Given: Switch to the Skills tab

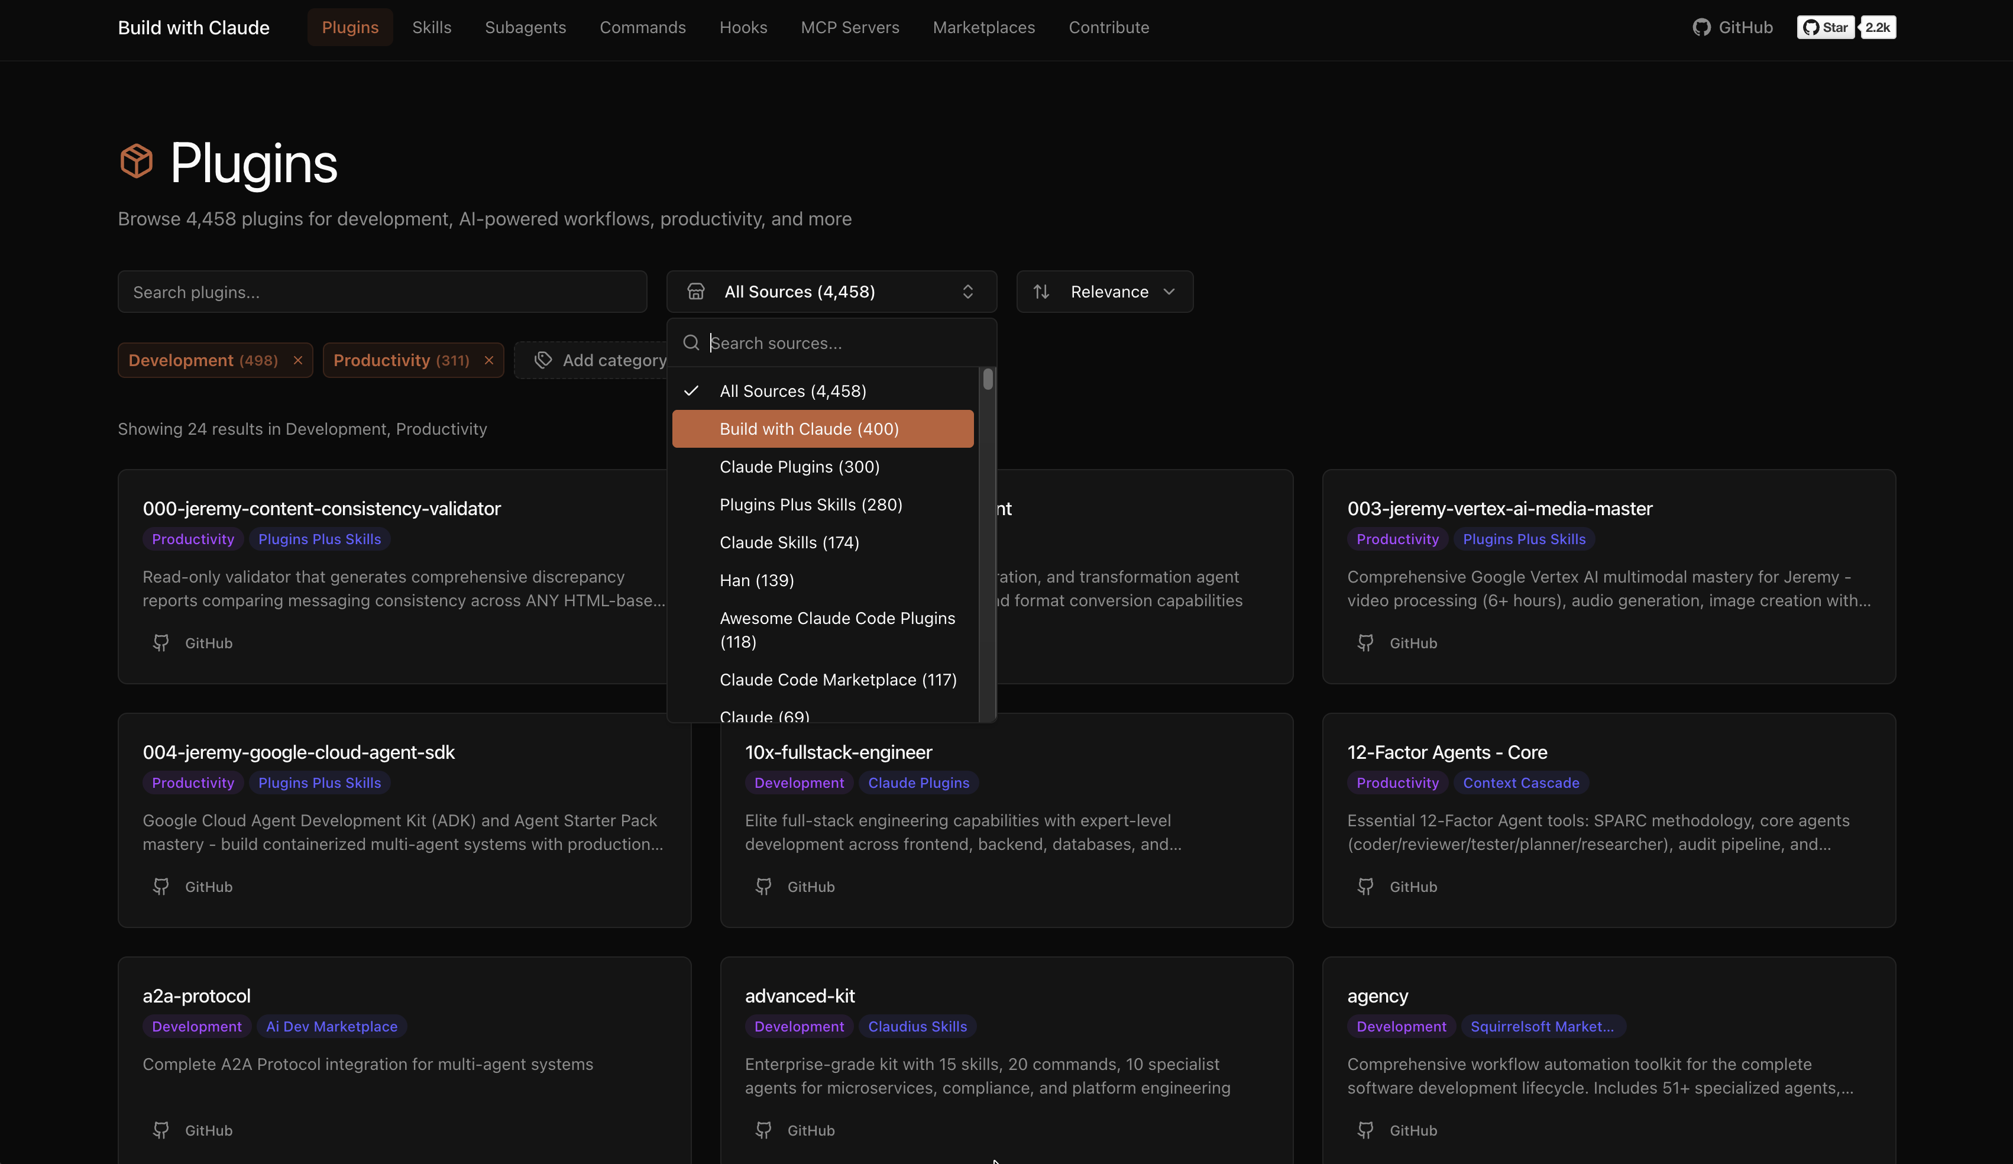Looking at the screenshot, I should [x=431, y=27].
